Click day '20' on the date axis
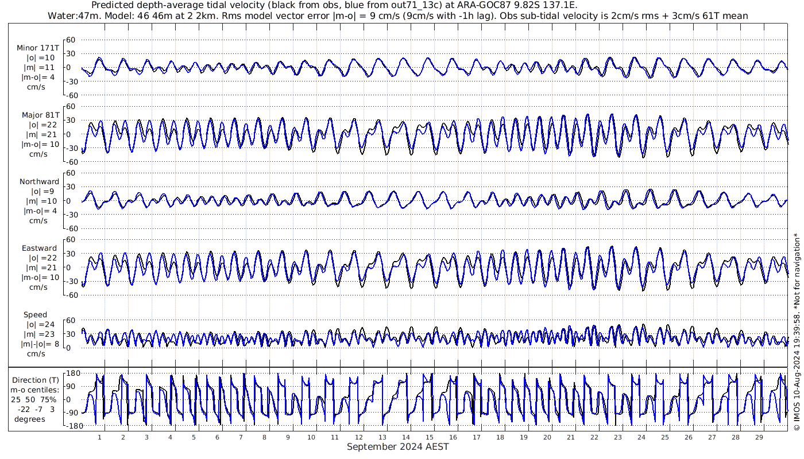 [x=547, y=437]
